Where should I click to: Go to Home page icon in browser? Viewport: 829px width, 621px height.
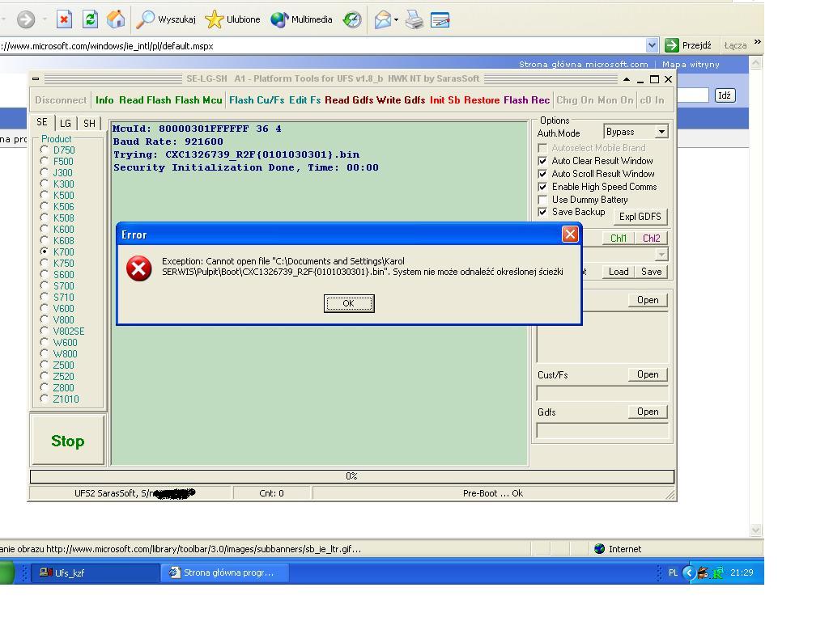[x=116, y=19]
